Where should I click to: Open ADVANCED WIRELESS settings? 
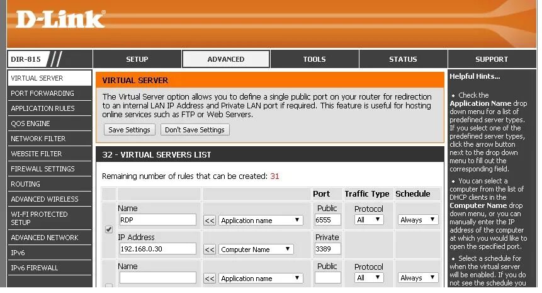[x=50, y=199]
